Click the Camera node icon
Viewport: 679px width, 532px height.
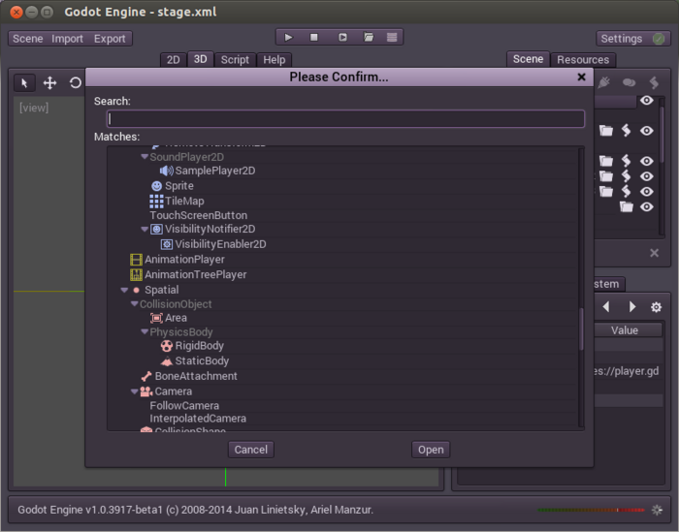coord(146,391)
